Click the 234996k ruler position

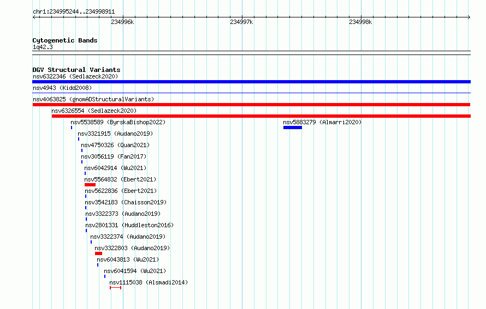pyautogui.click(x=122, y=22)
